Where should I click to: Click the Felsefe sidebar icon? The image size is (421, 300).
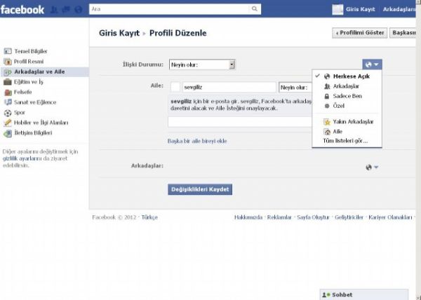[x=8, y=93]
